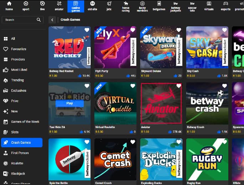Screen dimensions: 244x185
Task: Favourite Skyward Deluxe with heart
Action: 179,30
